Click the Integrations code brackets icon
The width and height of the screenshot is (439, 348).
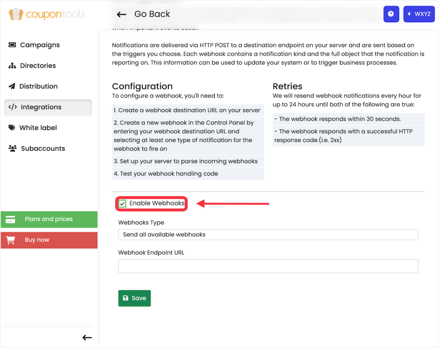[12, 107]
